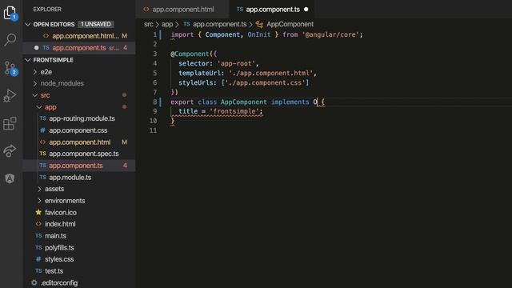The width and height of the screenshot is (512, 288).
Task: Open the Explorer view icon
Action: 10,13
